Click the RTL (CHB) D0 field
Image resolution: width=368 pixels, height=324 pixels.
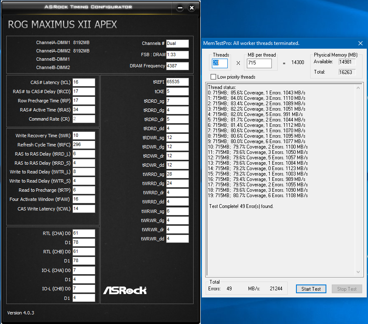(84, 252)
